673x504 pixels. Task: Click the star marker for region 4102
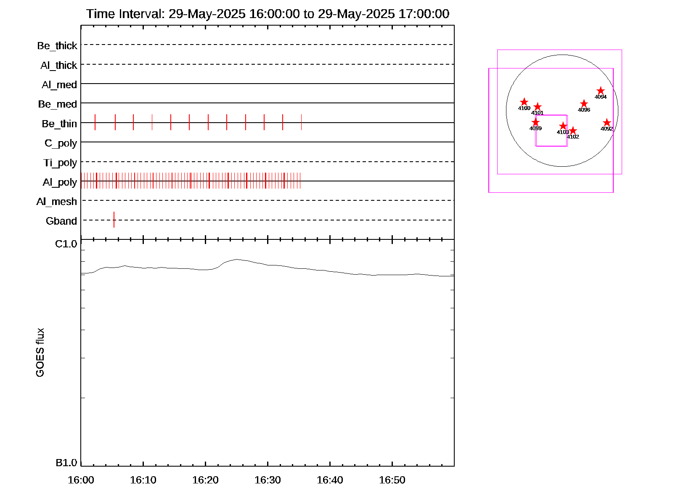[572, 131]
